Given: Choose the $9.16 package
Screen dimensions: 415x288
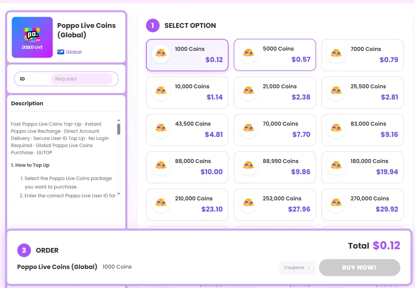Looking at the screenshot, I should [x=362, y=130].
